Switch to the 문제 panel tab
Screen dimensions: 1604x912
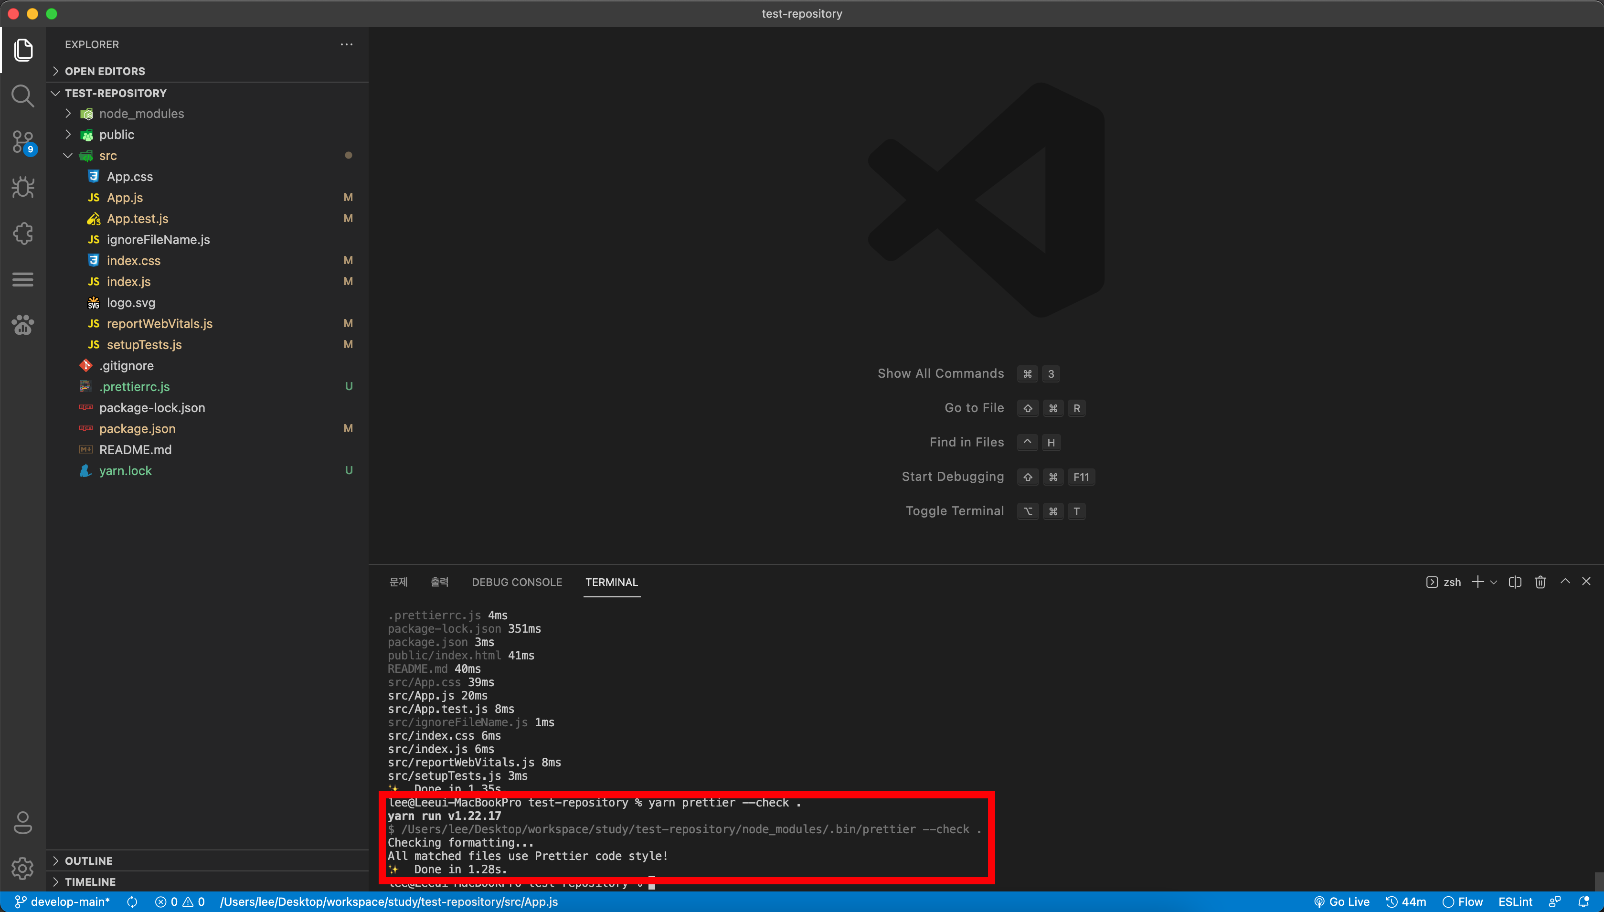click(398, 582)
